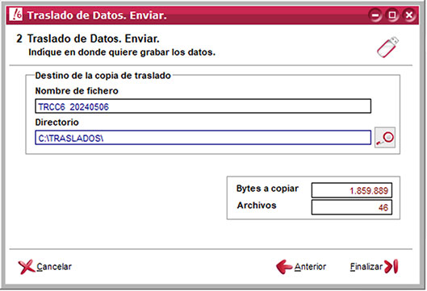Click the instruction 'Indique en donde quiere grabar los datos.'
The height and width of the screenshot is (291, 427).
[x=122, y=52]
